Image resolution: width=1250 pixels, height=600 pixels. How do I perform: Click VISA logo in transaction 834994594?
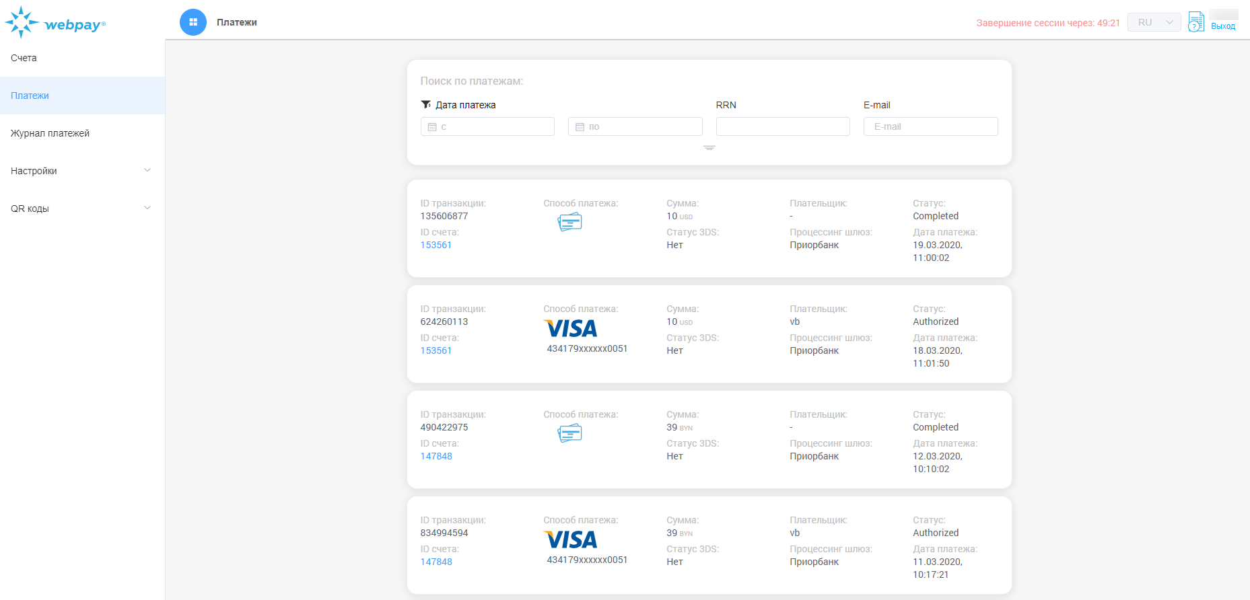570,539
